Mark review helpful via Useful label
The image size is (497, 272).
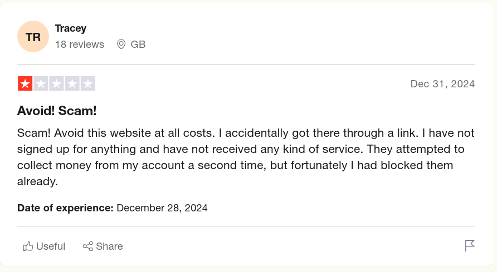pos(51,246)
